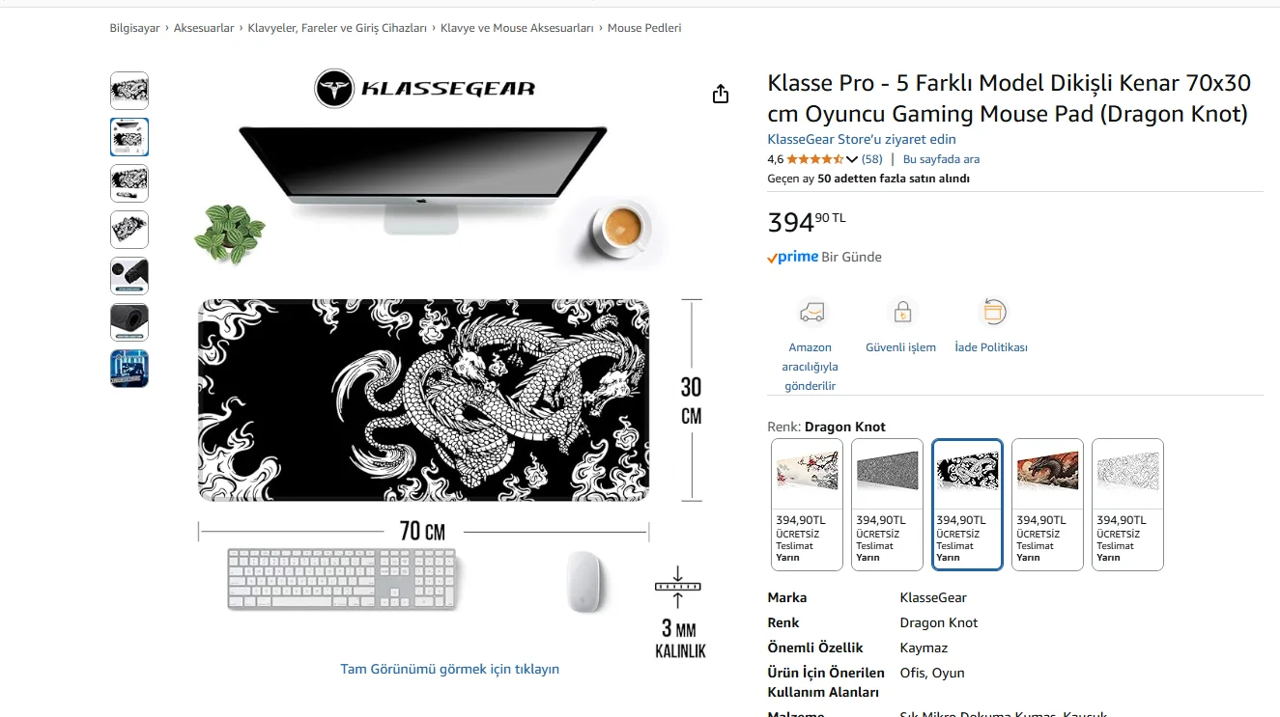The width and height of the screenshot is (1280, 717).
Task: Choose the white line-art color variant
Action: pos(1127,505)
